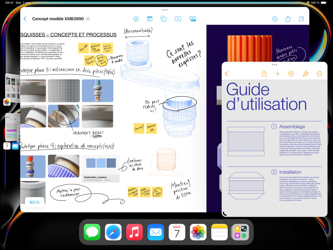This screenshot has width=333, height=250.
Task: Tap the undo arrow in Freeform toolbar
Action: 275,19
